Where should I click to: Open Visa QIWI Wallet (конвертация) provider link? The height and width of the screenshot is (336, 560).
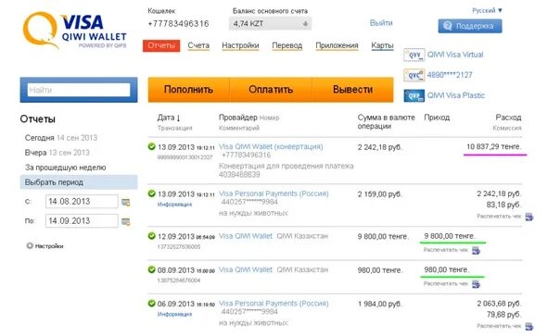271,146
